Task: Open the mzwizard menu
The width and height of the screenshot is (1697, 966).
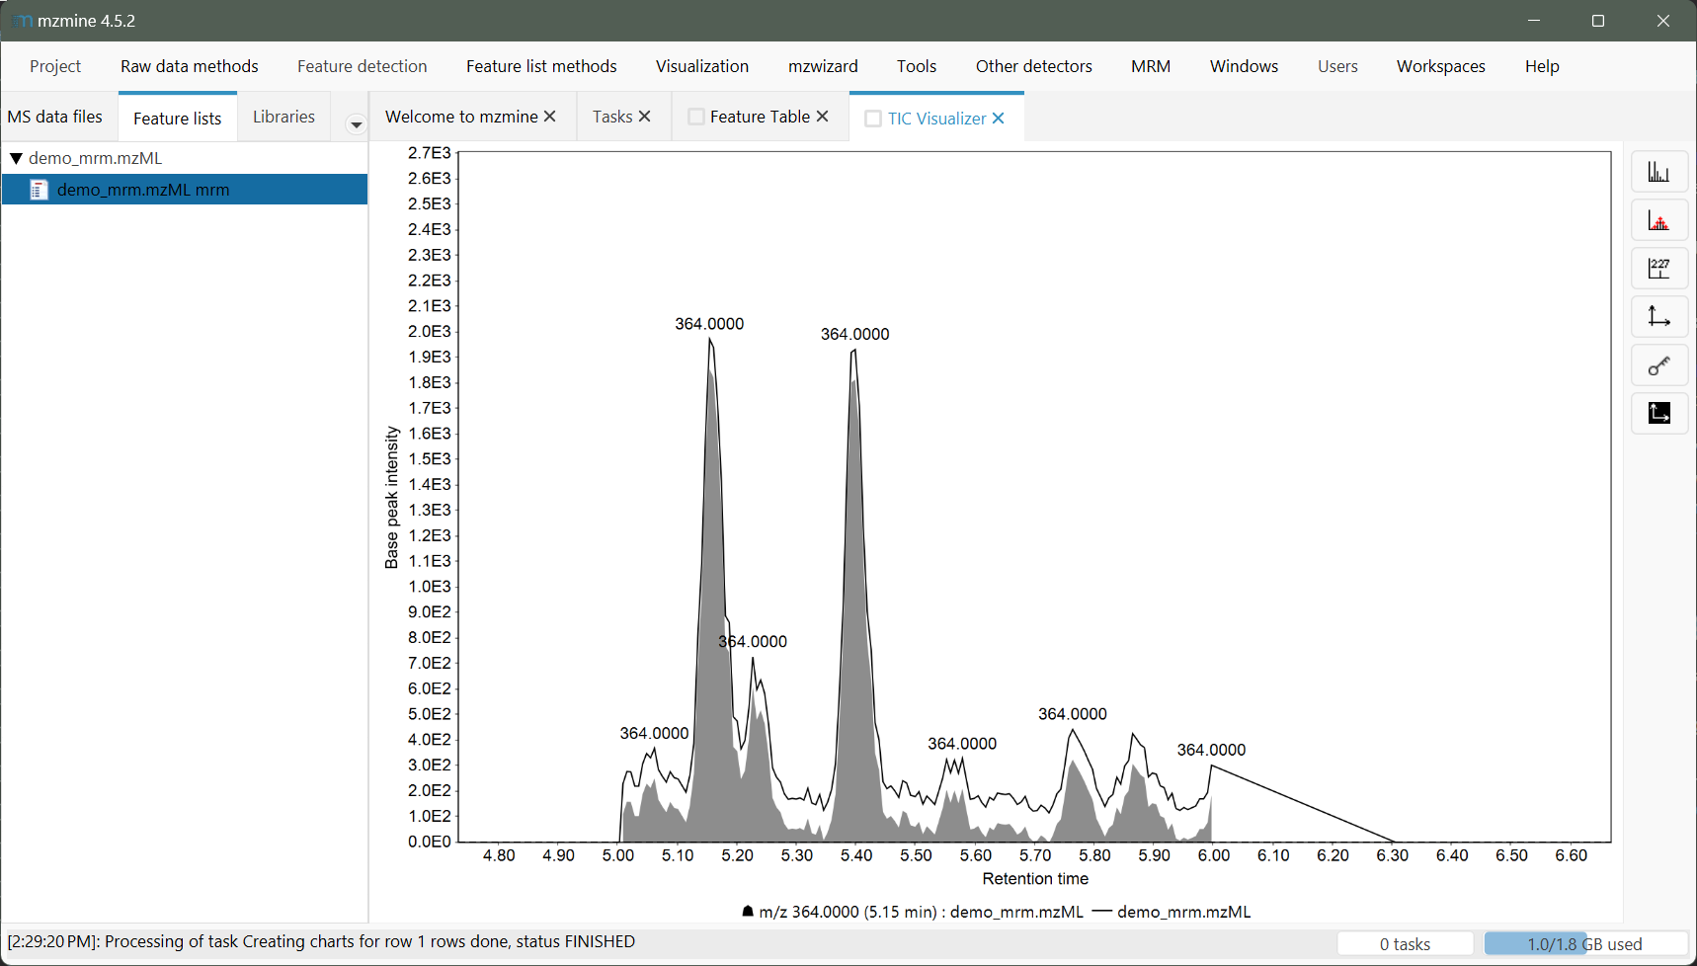Action: (823, 66)
